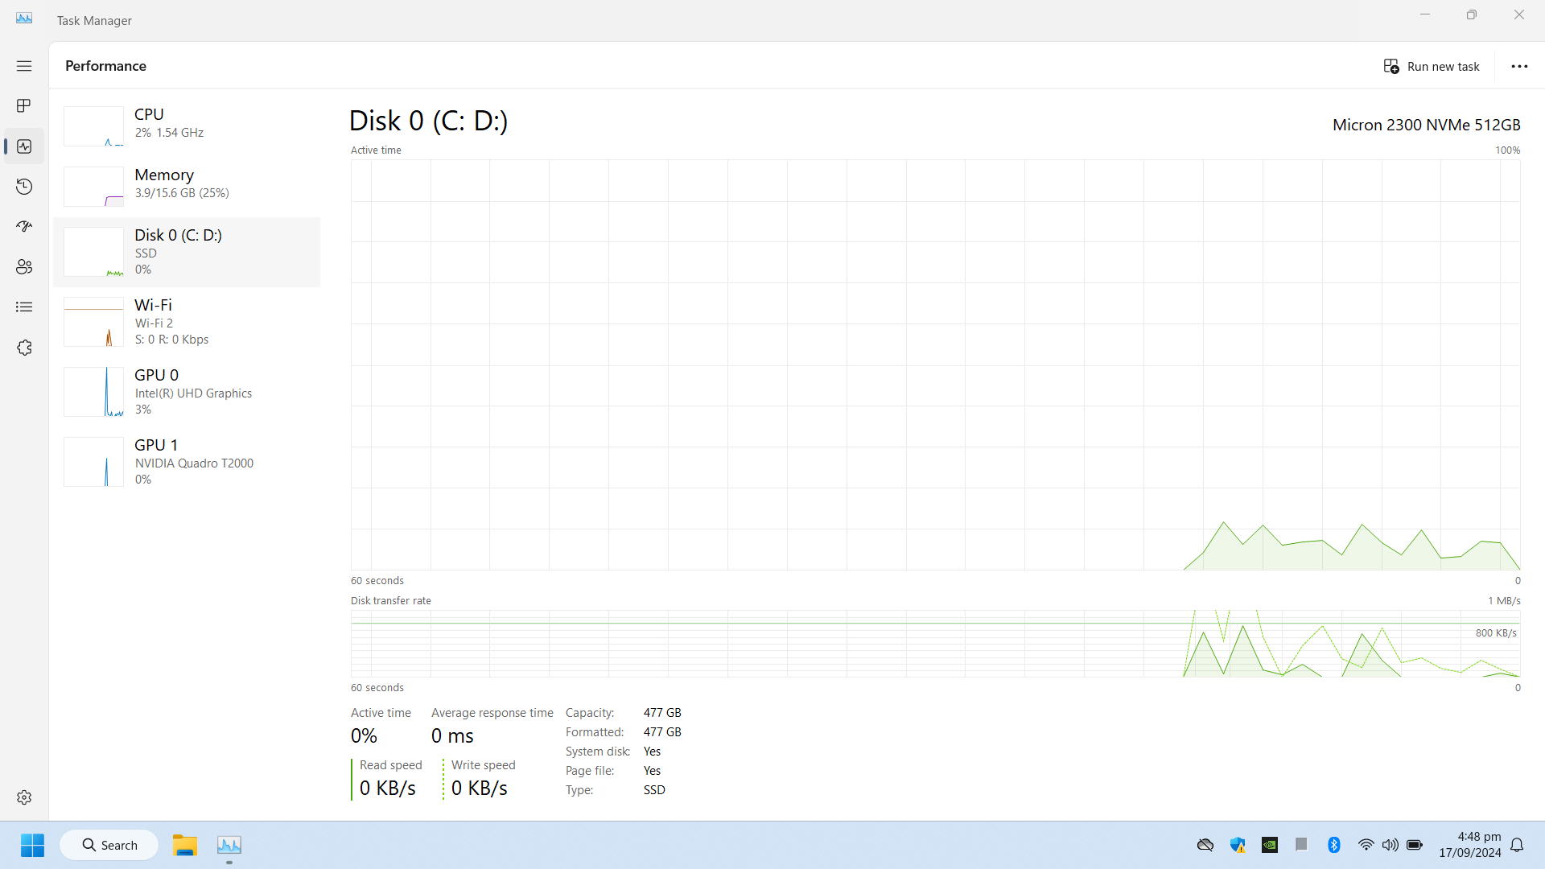The height and width of the screenshot is (869, 1545).
Task: Click the Run new task button
Action: 1432,67
